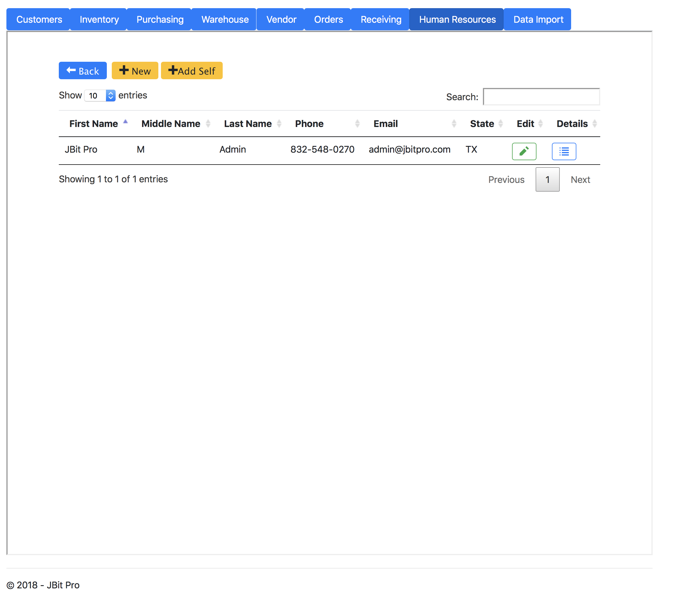Sort by Details column arrows

(594, 123)
